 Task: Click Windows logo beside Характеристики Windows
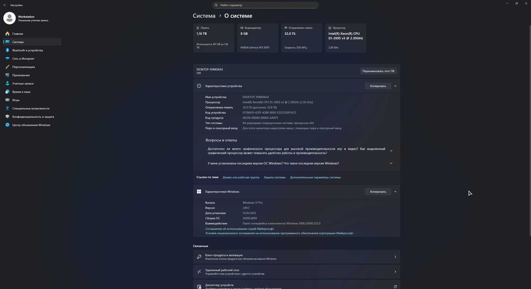199,192
